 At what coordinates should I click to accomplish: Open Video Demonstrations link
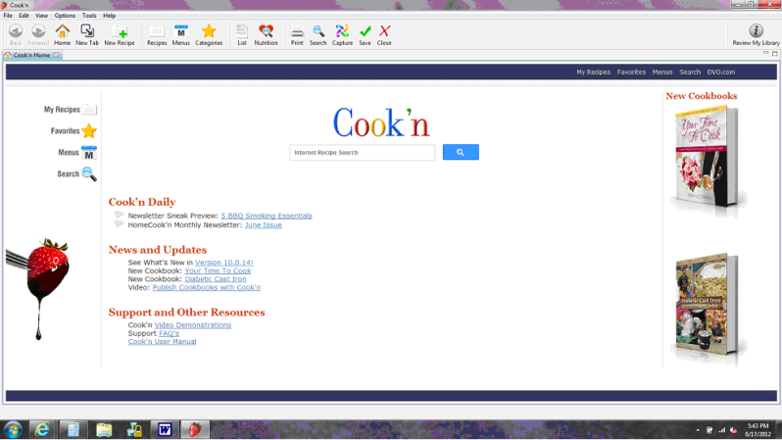(x=193, y=324)
